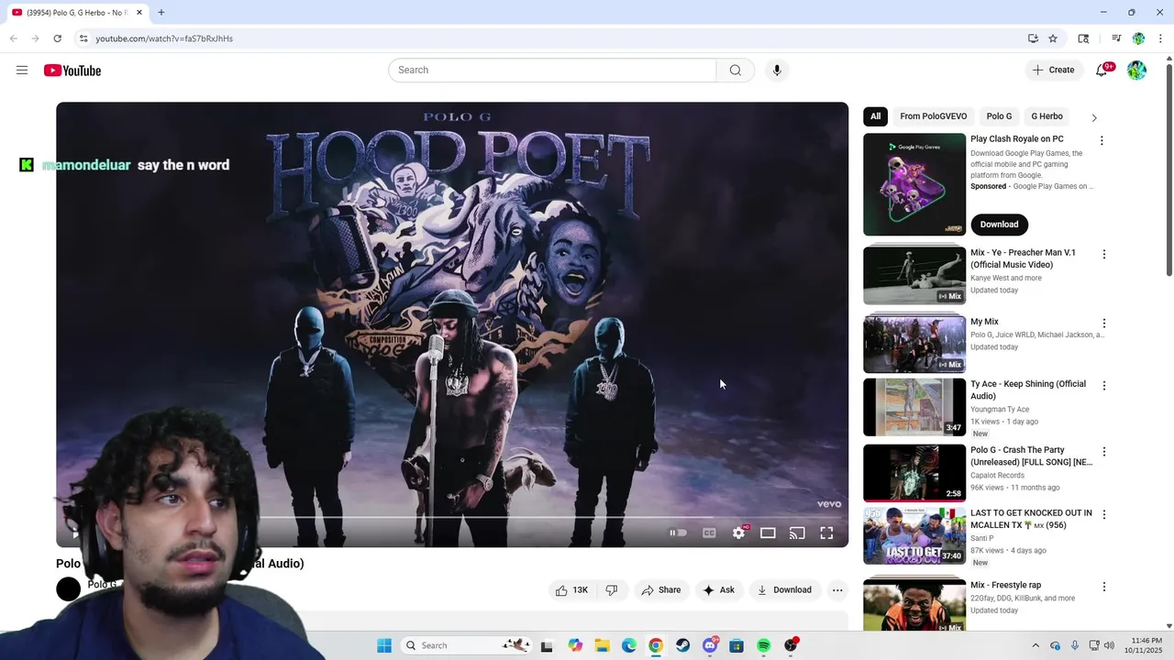Click the Create button
The height and width of the screenshot is (660, 1174).
pos(1053,70)
